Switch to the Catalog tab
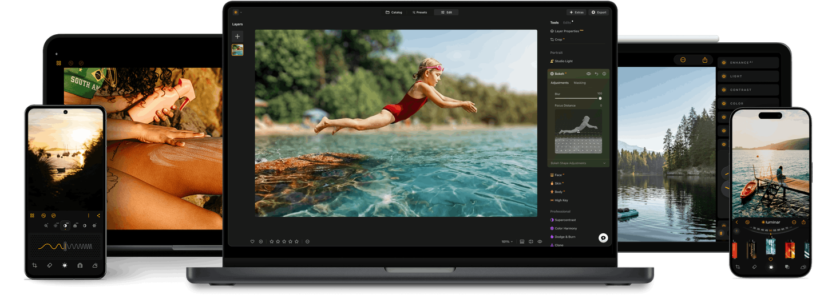 [x=394, y=12]
